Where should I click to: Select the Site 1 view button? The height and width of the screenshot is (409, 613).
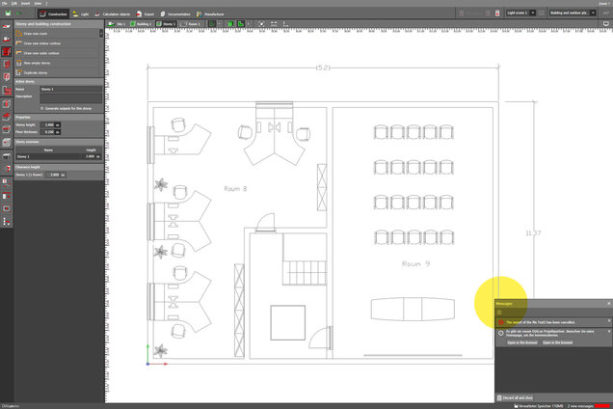click(x=118, y=23)
